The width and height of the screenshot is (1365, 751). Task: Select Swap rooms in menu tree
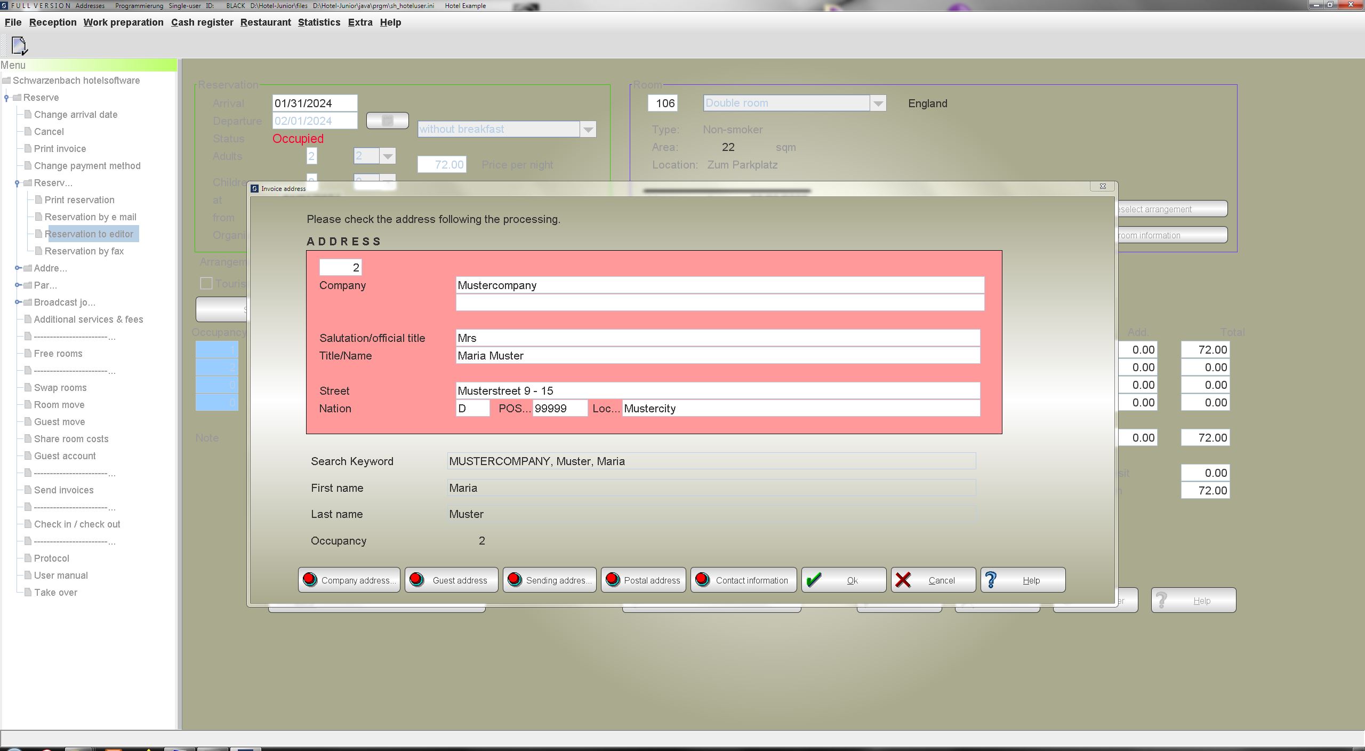[60, 387]
